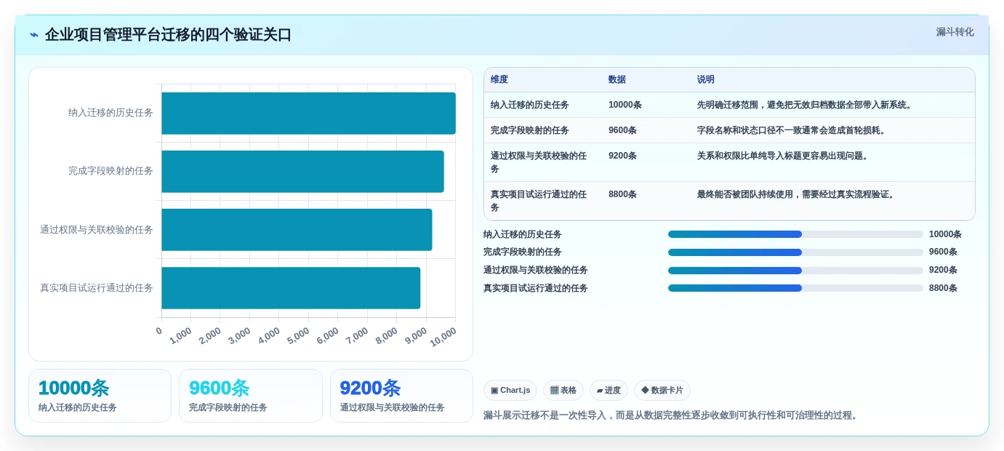Click the 通过权限与关联校验的任务 chart bar

[297, 230]
